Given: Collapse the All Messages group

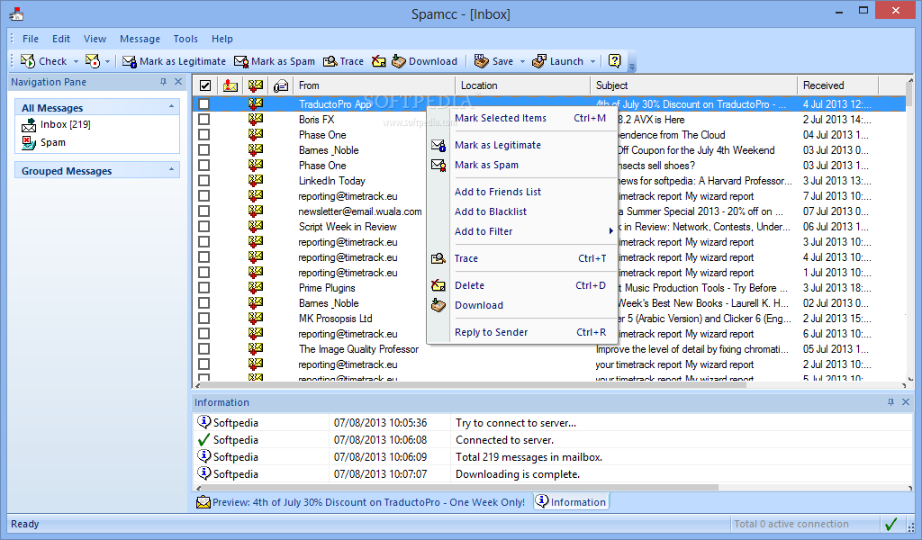Looking at the screenshot, I should (x=171, y=107).
